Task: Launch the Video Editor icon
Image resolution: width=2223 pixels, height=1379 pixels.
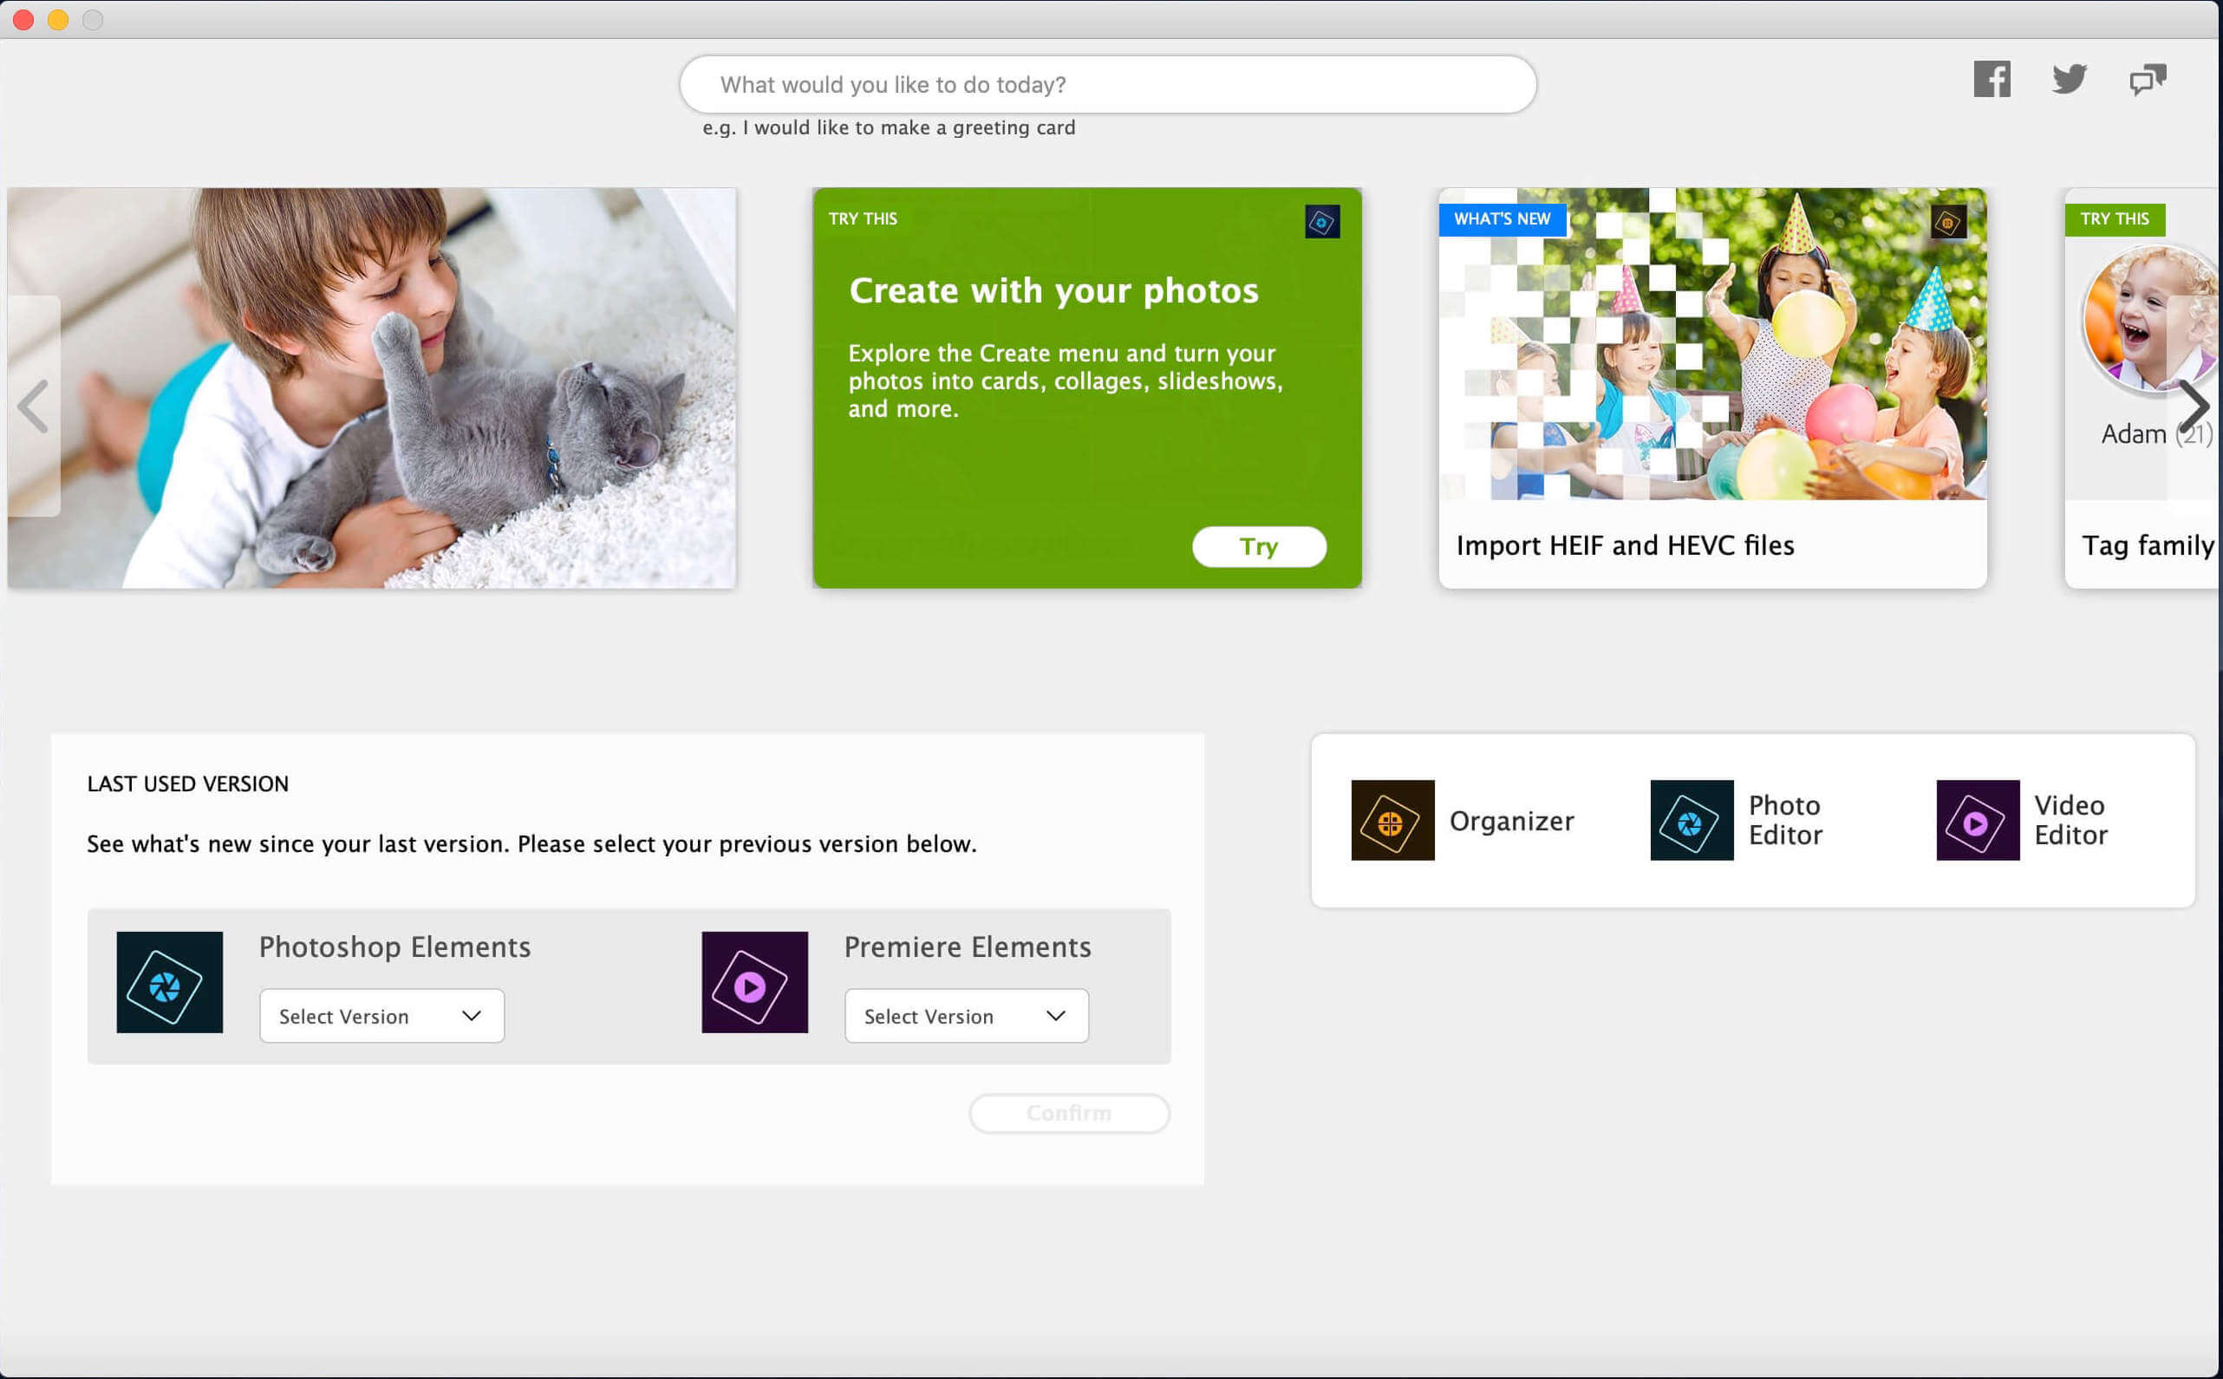Action: 1977,820
